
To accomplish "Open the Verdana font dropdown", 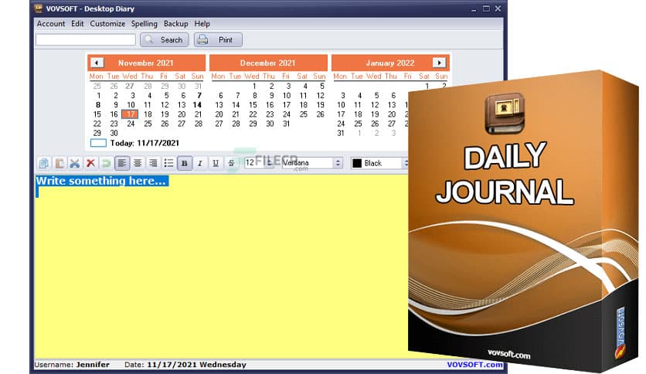I will pos(338,163).
